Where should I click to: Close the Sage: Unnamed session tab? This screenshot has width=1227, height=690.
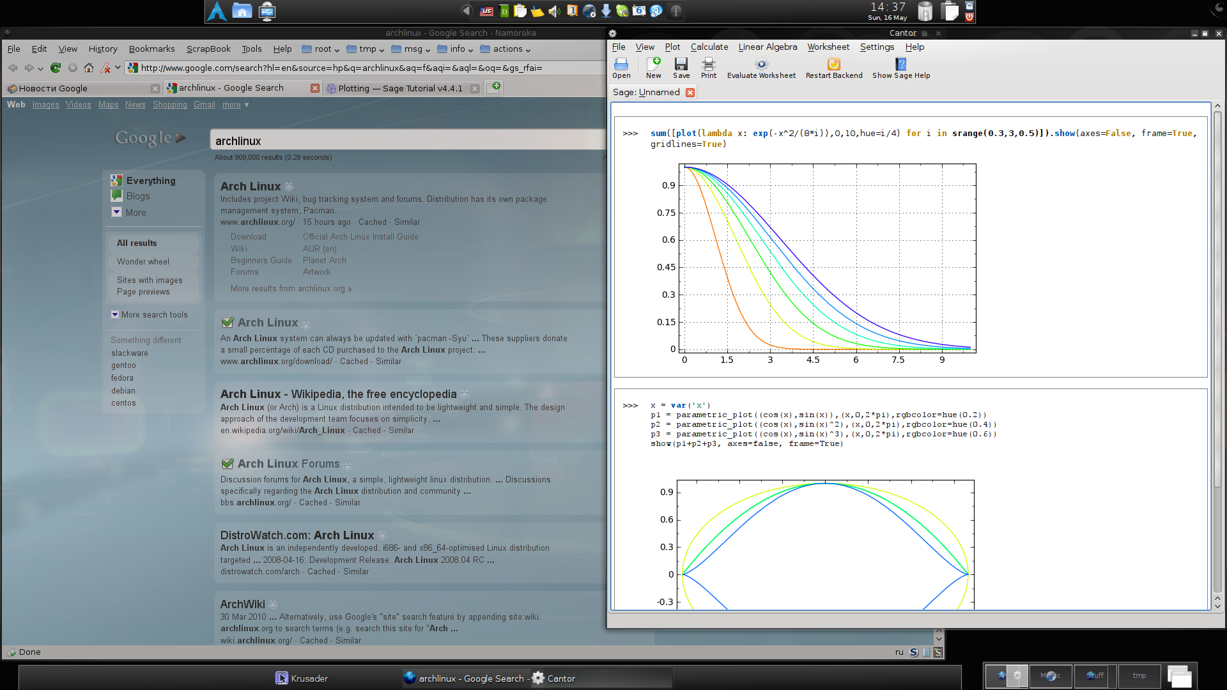690,93
